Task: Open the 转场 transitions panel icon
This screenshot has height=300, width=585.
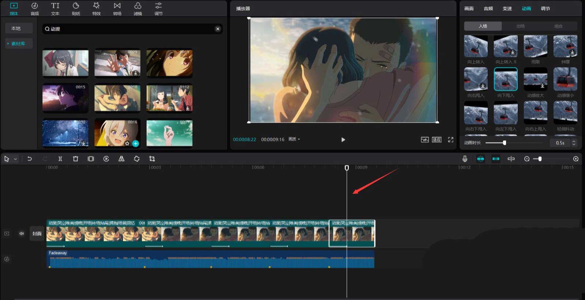Action: click(x=117, y=9)
